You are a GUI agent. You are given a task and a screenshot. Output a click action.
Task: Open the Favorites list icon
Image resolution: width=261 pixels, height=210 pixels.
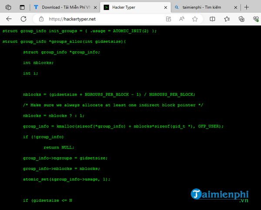point(227,19)
